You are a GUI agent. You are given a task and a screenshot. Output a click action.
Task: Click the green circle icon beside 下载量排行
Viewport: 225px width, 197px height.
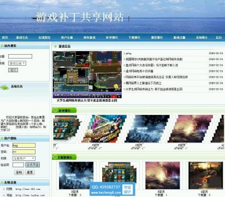[x=55, y=157]
